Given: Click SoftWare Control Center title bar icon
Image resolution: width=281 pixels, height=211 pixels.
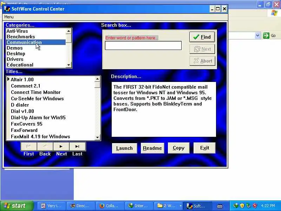Looking at the screenshot, I should tap(7, 9).
